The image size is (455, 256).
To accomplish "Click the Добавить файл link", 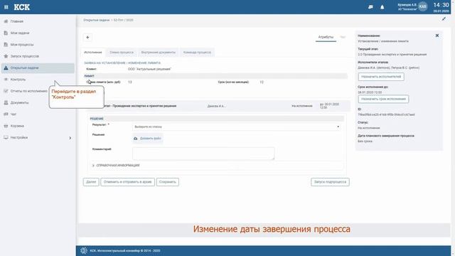I will [x=150, y=139].
